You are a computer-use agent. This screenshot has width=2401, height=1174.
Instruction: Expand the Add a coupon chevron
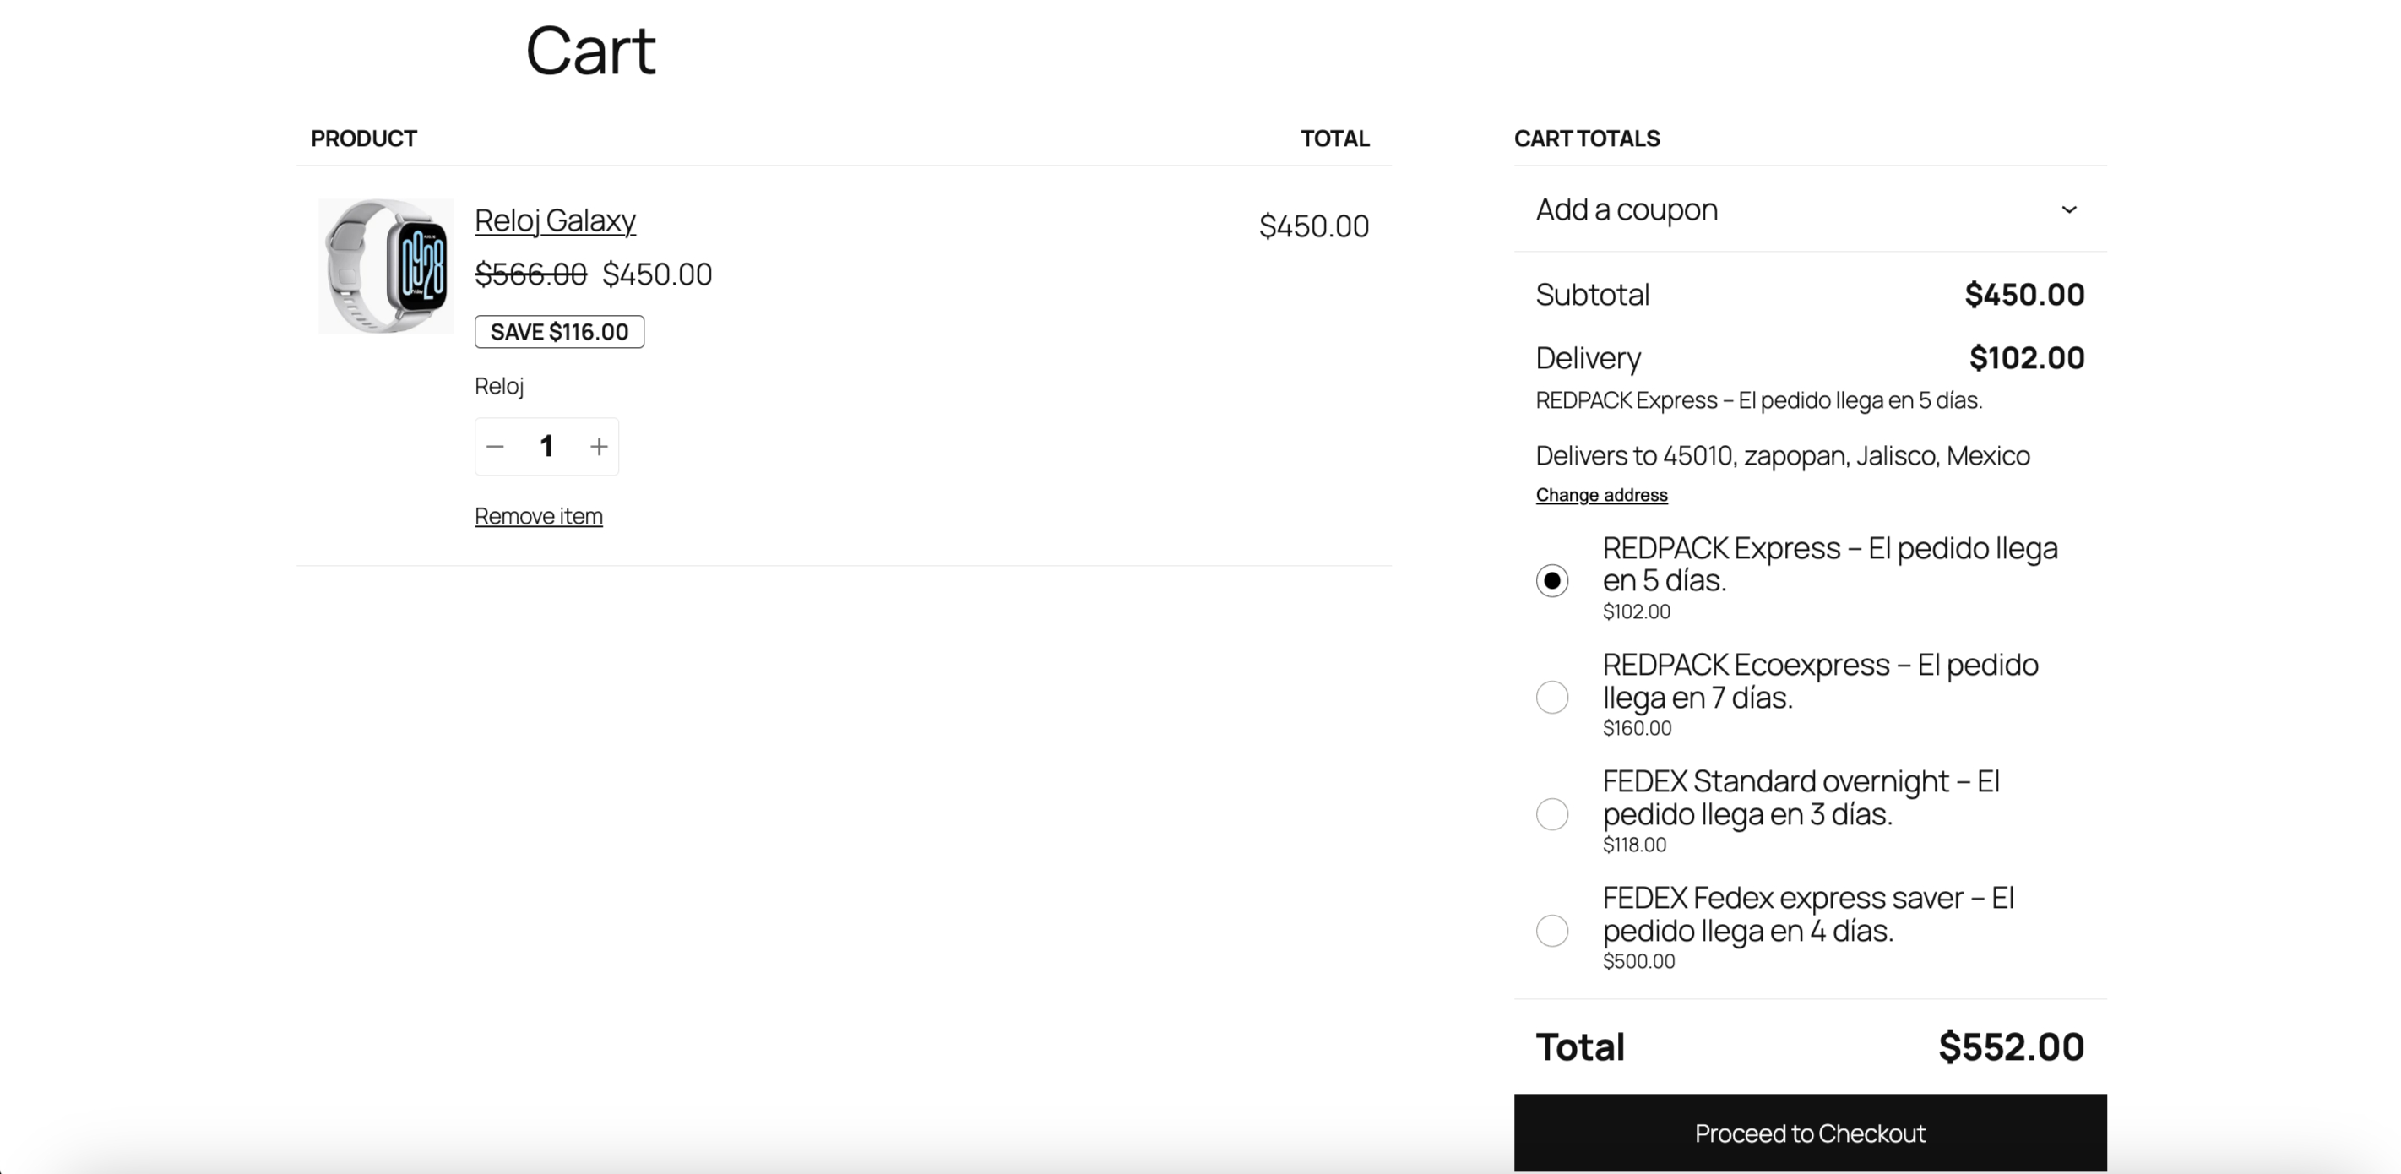click(x=2068, y=209)
